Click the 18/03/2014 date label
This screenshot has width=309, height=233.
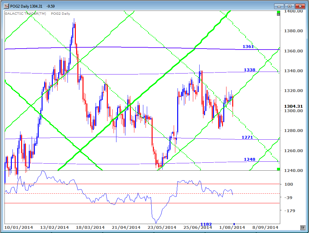90,227
